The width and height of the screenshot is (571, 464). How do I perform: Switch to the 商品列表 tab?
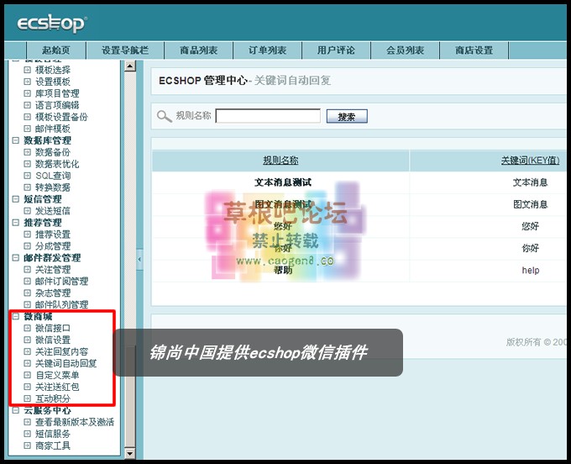(198, 50)
